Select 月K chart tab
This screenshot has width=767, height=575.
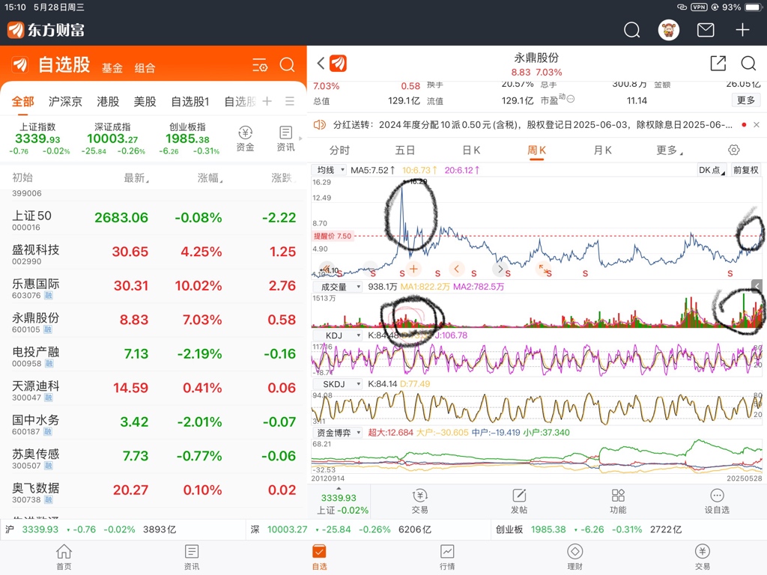pos(602,150)
